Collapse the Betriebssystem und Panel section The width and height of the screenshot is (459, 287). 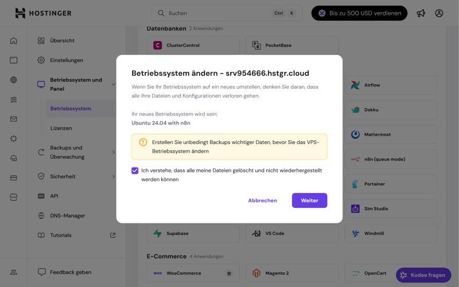113,84
